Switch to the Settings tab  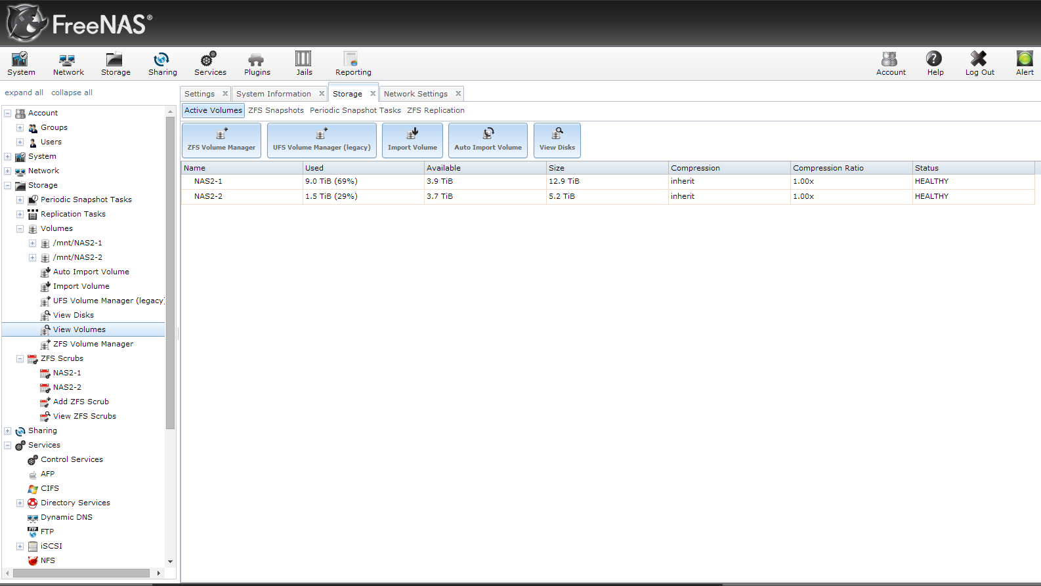[x=200, y=94]
